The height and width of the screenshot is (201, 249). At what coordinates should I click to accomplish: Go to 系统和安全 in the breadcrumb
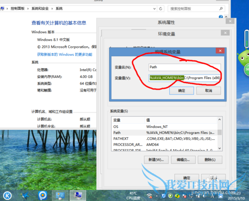point(40,8)
